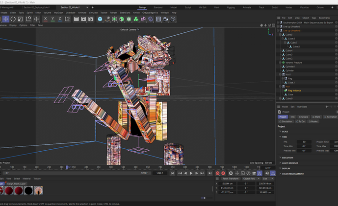Open the MoGraph menu
Image resolution: width=338 pixels, height=206 pixels.
(58, 12)
